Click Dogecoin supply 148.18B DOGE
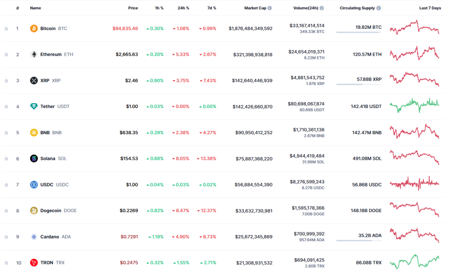 (x=366, y=210)
